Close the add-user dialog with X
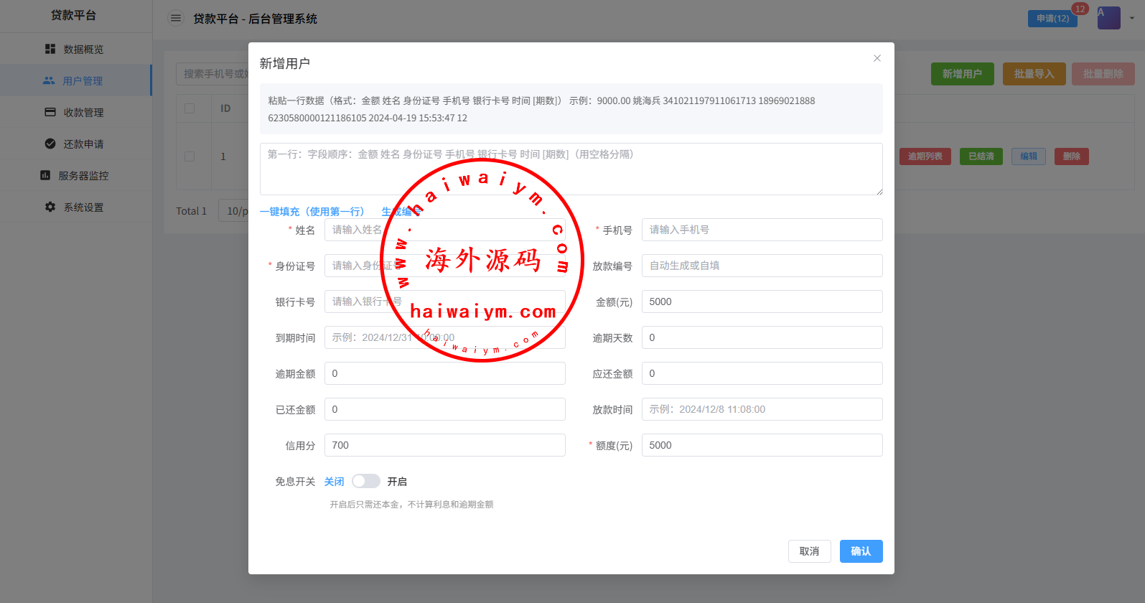The image size is (1145, 603). click(877, 58)
